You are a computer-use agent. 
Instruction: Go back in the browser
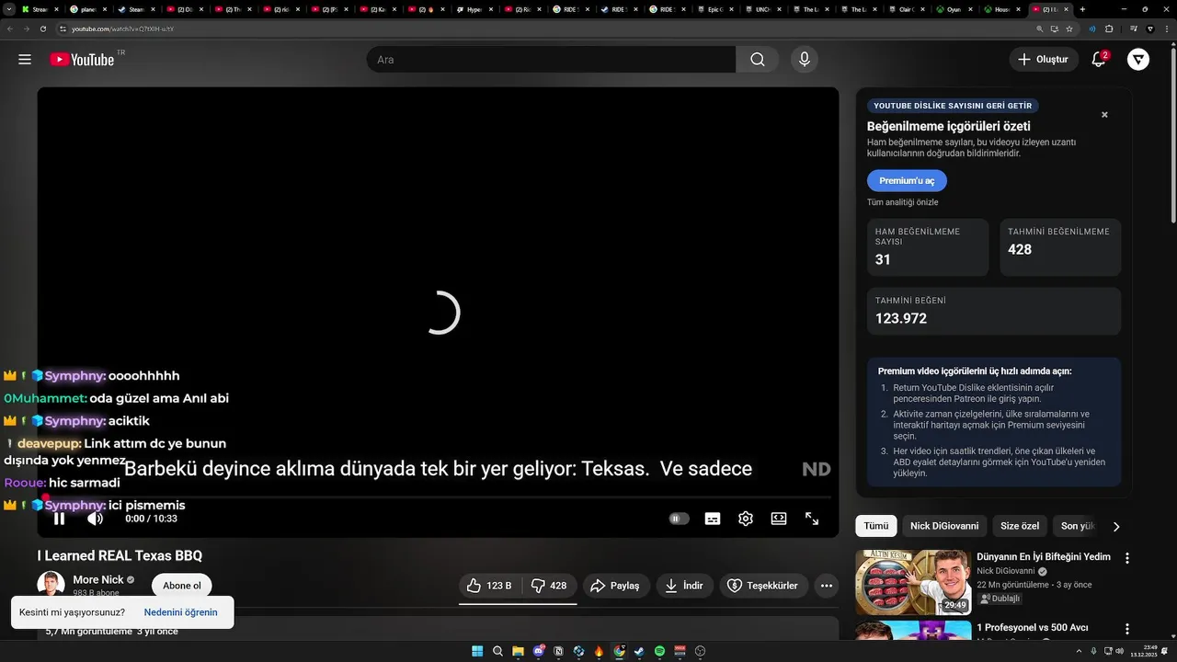(10, 29)
